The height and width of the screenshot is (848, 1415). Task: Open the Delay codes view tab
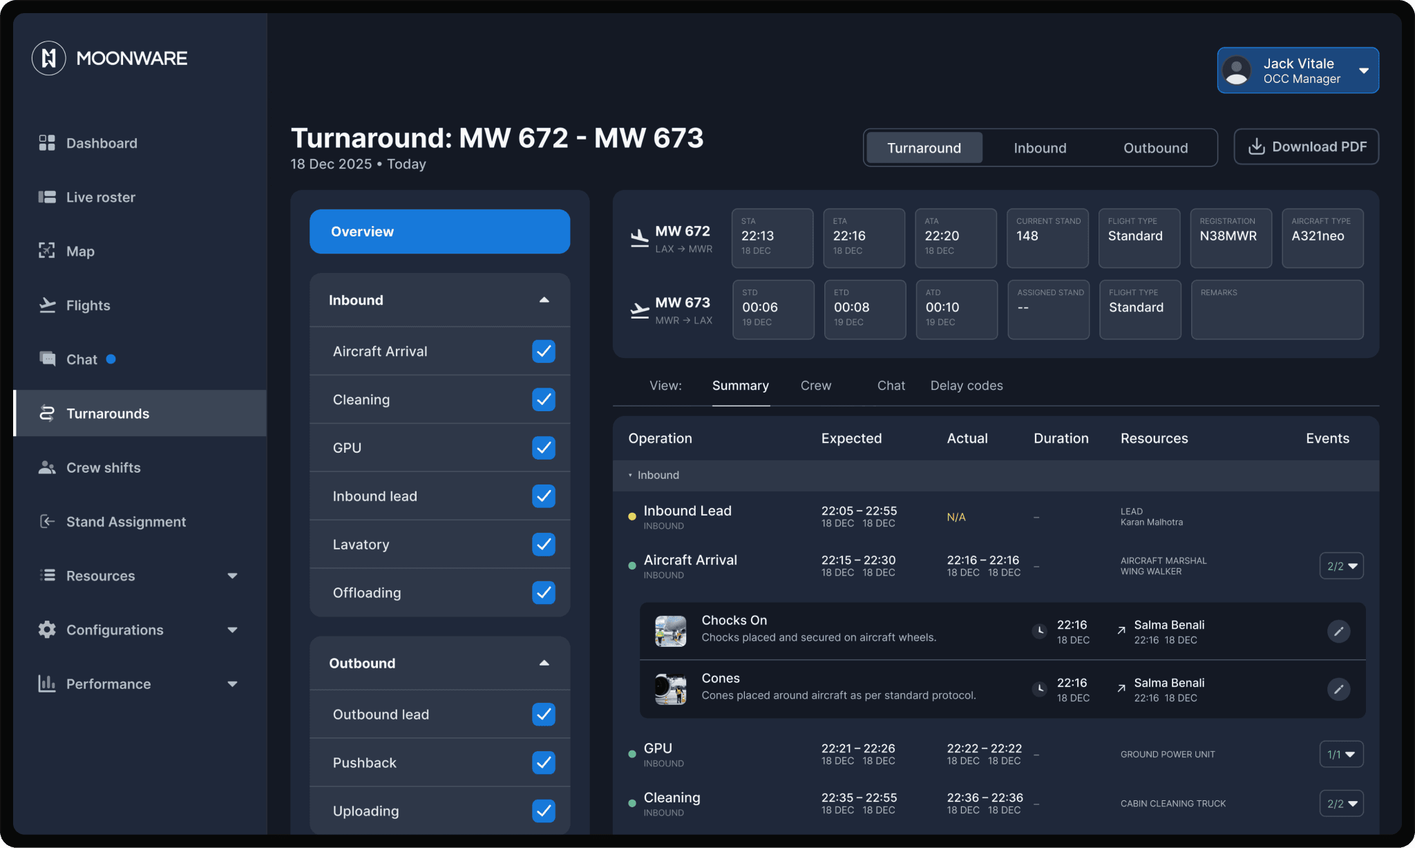point(966,386)
